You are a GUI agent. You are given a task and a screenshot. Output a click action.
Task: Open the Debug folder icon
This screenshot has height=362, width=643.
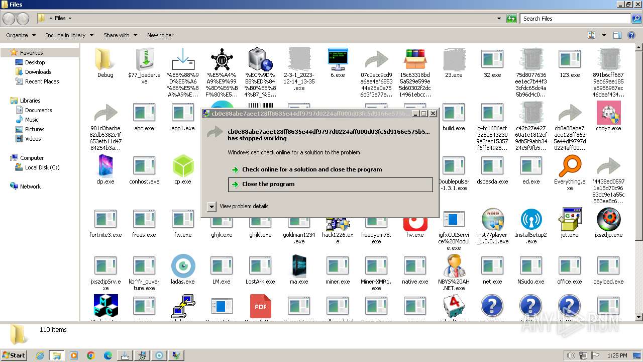tap(105, 59)
